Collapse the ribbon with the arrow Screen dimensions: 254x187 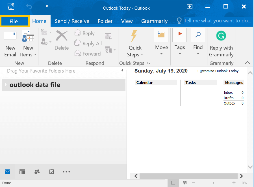click(247, 63)
